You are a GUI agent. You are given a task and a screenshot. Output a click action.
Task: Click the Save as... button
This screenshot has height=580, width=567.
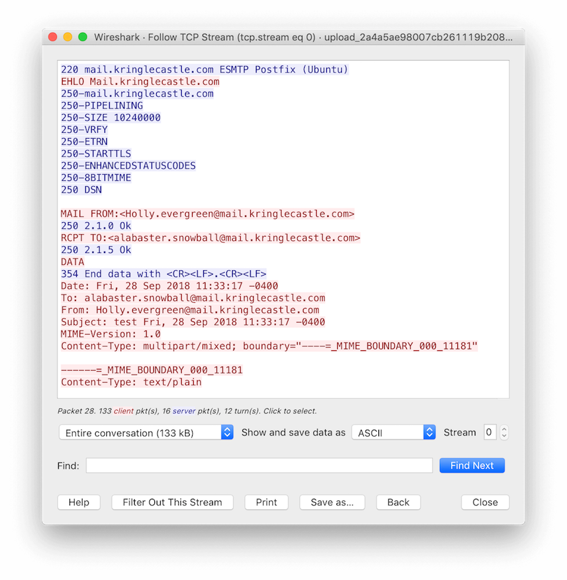tap(333, 502)
